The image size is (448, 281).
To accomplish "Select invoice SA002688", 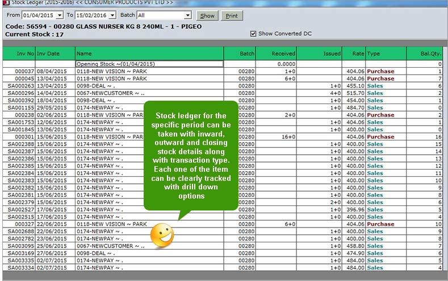I will [x=21, y=232].
